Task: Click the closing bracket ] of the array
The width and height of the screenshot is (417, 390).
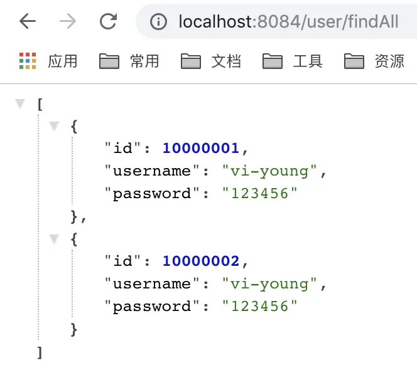Action: click(x=40, y=353)
